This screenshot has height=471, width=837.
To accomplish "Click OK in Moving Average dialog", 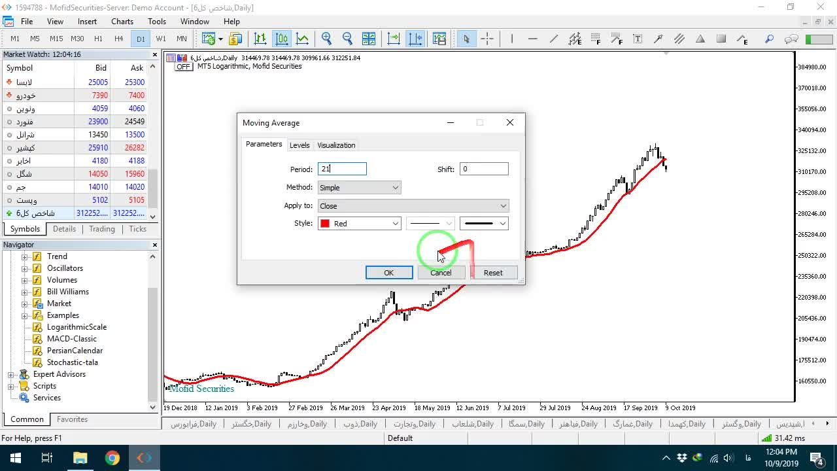I will coord(389,273).
